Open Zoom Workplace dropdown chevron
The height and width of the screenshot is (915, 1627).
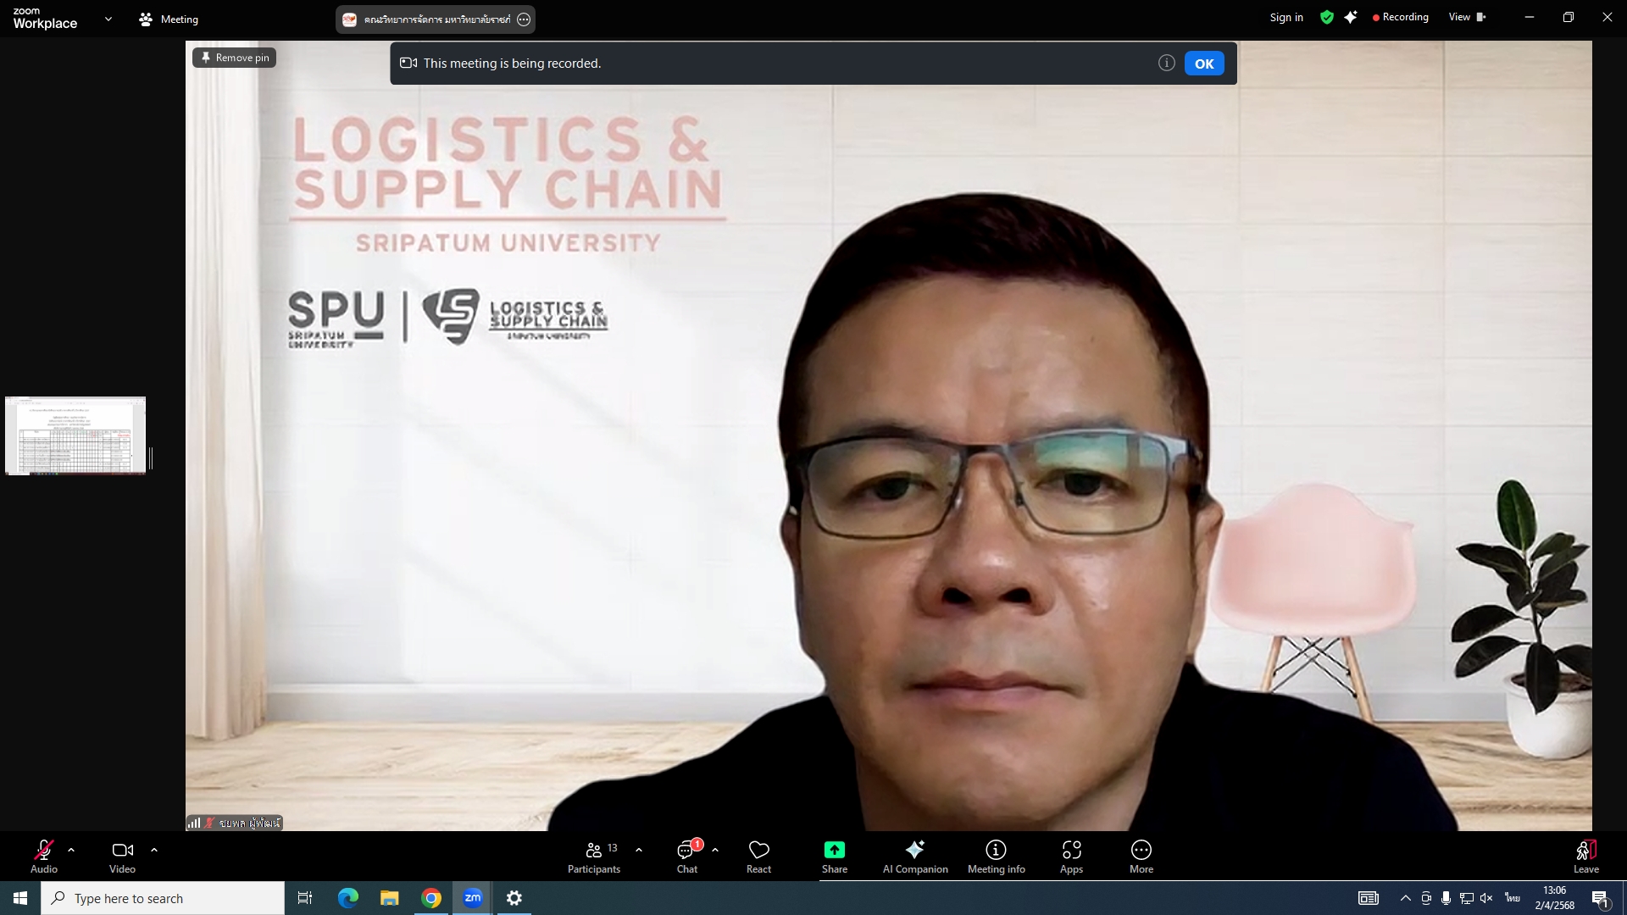point(108,19)
